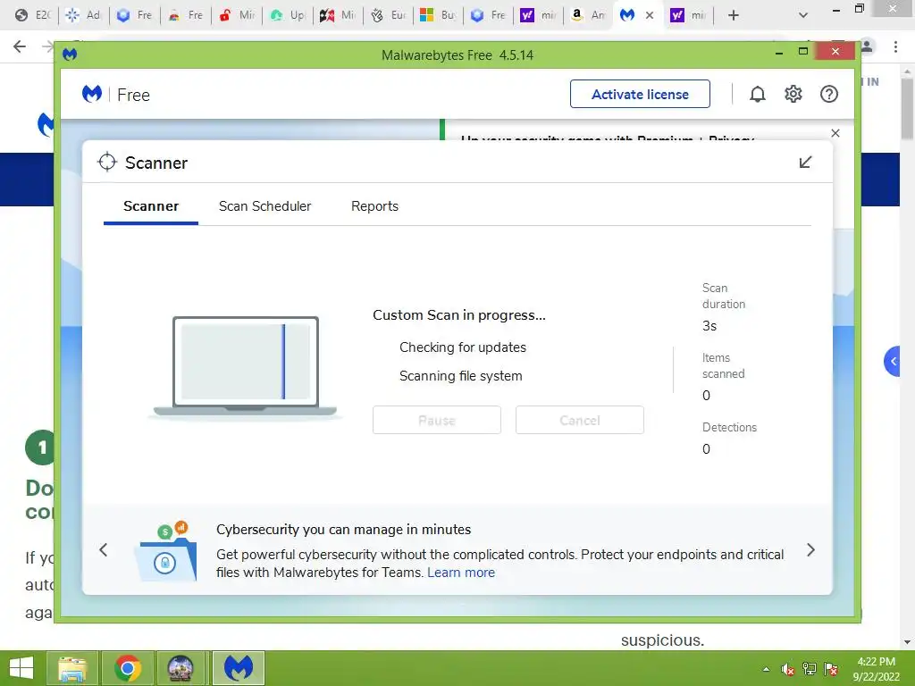Click 'Checking for updates' status text
Image resolution: width=915 pixels, height=686 pixels.
coord(463,347)
